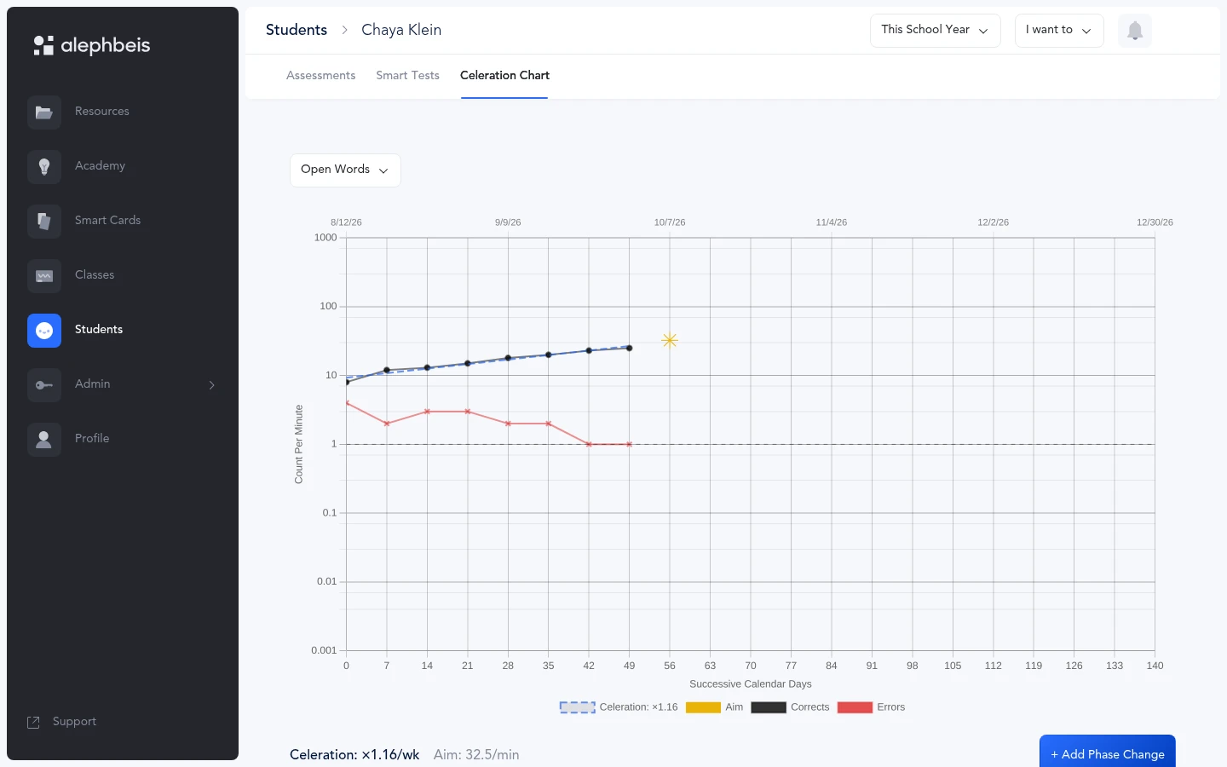This screenshot has width=1227, height=767.
Task: Toggle the red Errors legend swatch
Action: [x=855, y=707]
